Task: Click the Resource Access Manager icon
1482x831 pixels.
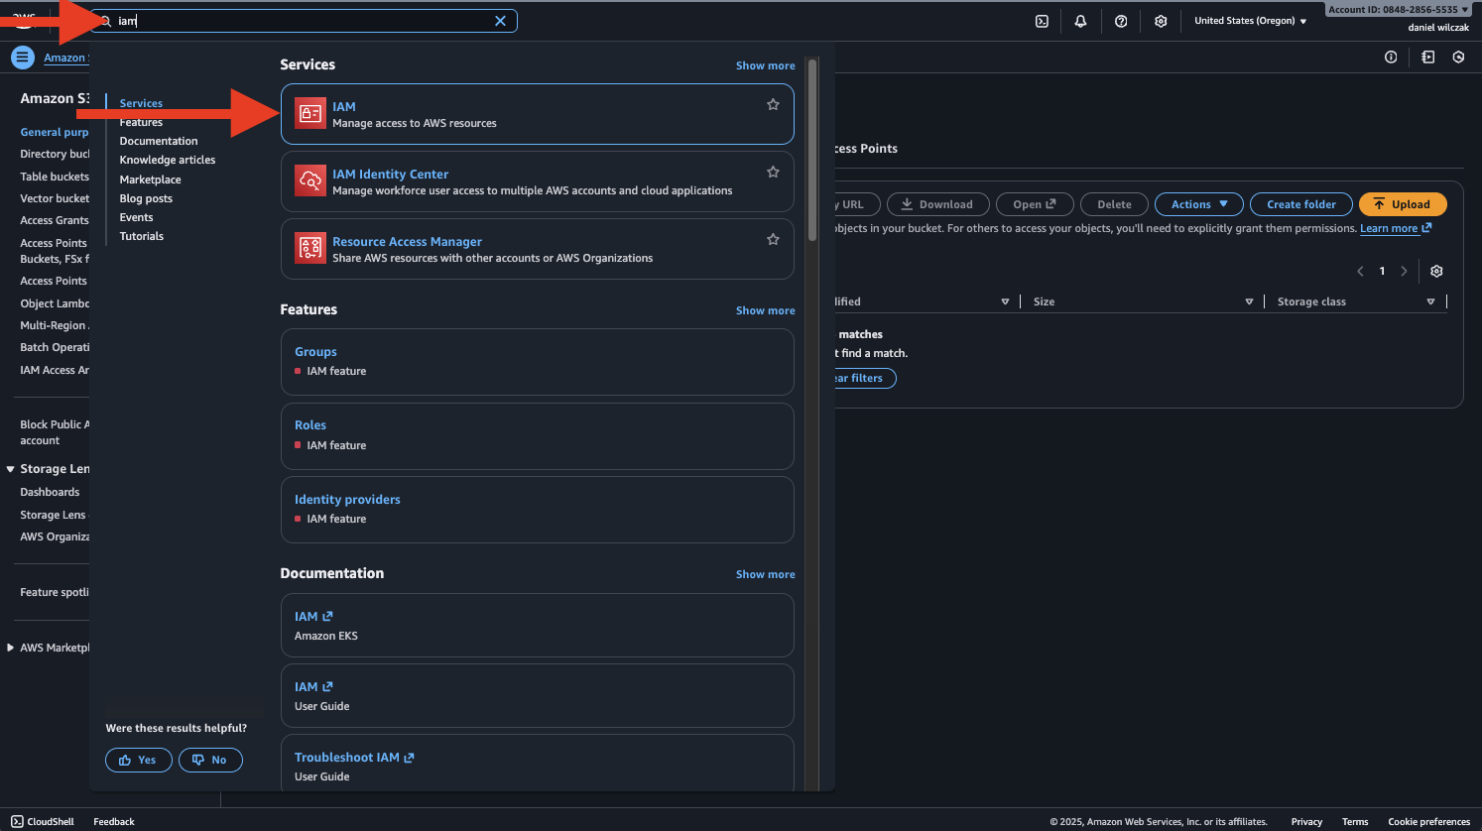Action: point(310,248)
